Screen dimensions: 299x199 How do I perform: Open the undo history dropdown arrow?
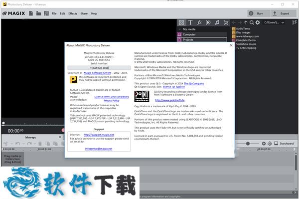[x=23, y=144]
